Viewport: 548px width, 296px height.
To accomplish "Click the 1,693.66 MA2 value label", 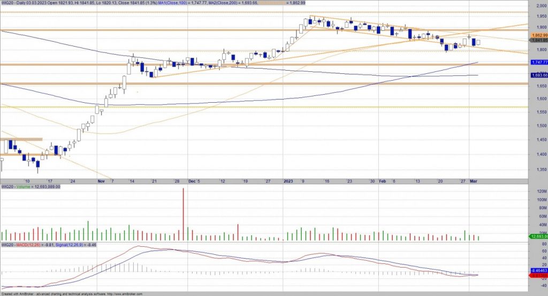I will (538, 75).
